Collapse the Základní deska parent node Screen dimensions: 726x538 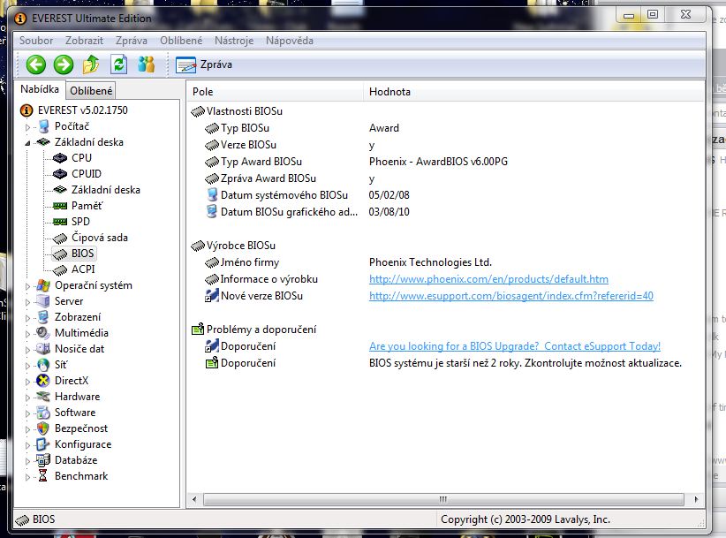[x=27, y=142]
